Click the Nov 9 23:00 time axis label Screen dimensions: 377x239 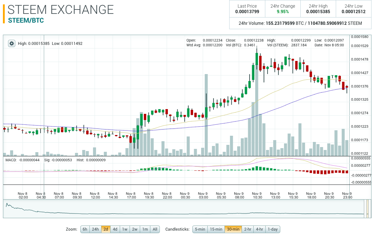tap(347, 195)
